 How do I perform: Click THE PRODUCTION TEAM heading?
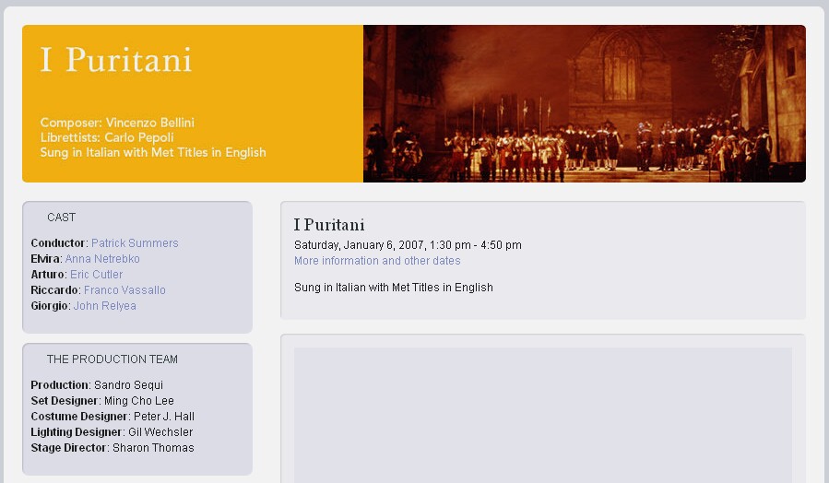[113, 359]
